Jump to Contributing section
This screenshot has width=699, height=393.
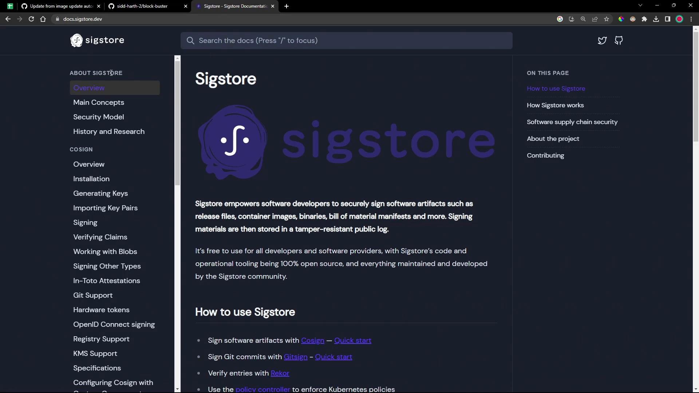545,155
